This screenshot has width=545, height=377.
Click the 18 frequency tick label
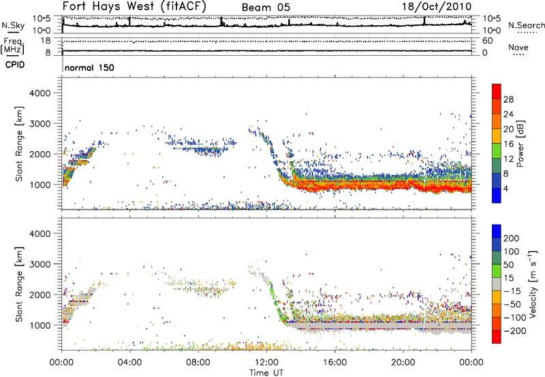pyautogui.click(x=46, y=41)
